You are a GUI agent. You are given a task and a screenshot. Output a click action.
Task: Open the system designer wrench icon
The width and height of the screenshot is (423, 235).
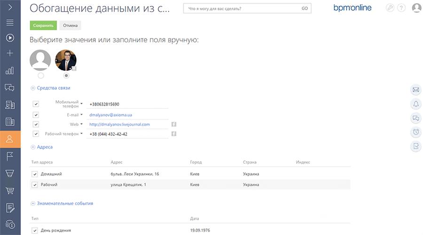(390, 8)
